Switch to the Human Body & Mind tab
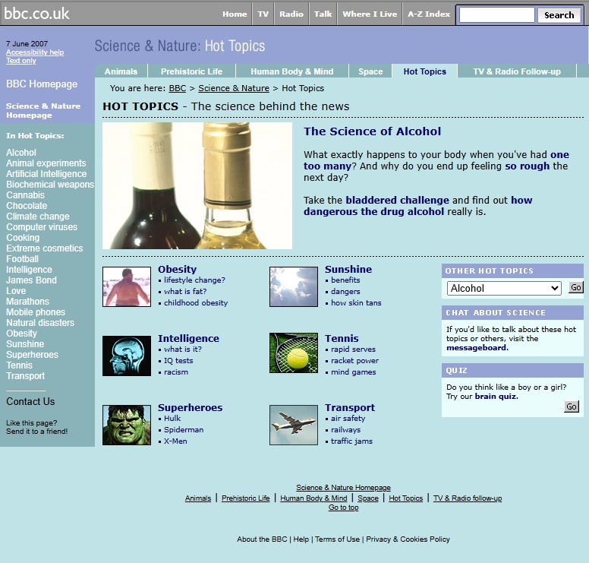The height and width of the screenshot is (563, 589). click(x=292, y=71)
